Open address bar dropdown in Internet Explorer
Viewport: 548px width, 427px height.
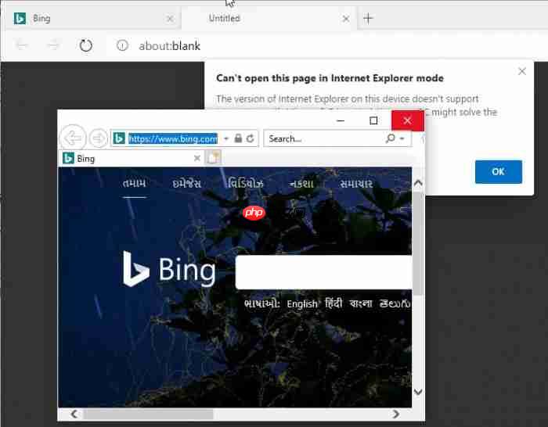point(226,138)
